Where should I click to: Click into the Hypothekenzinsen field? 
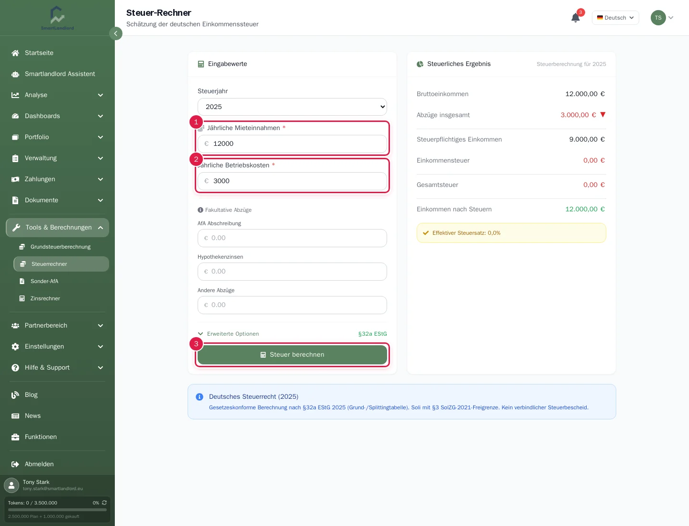292,272
